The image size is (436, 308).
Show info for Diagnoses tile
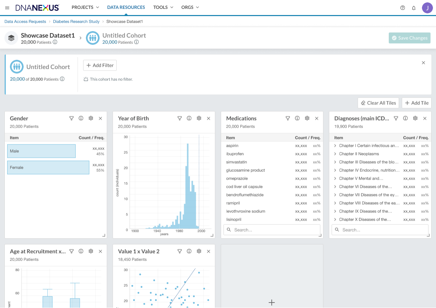(x=406, y=118)
